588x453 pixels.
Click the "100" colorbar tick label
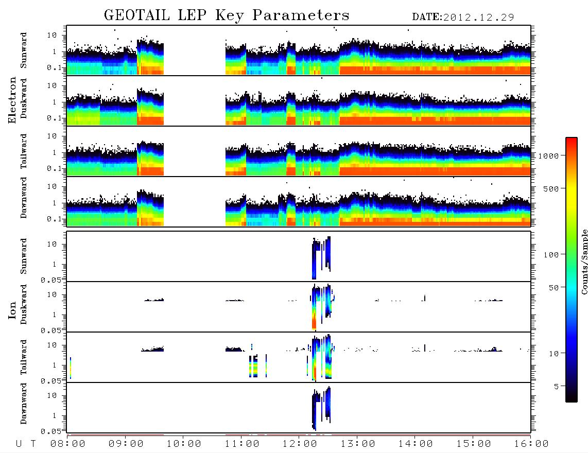click(x=551, y=255)
